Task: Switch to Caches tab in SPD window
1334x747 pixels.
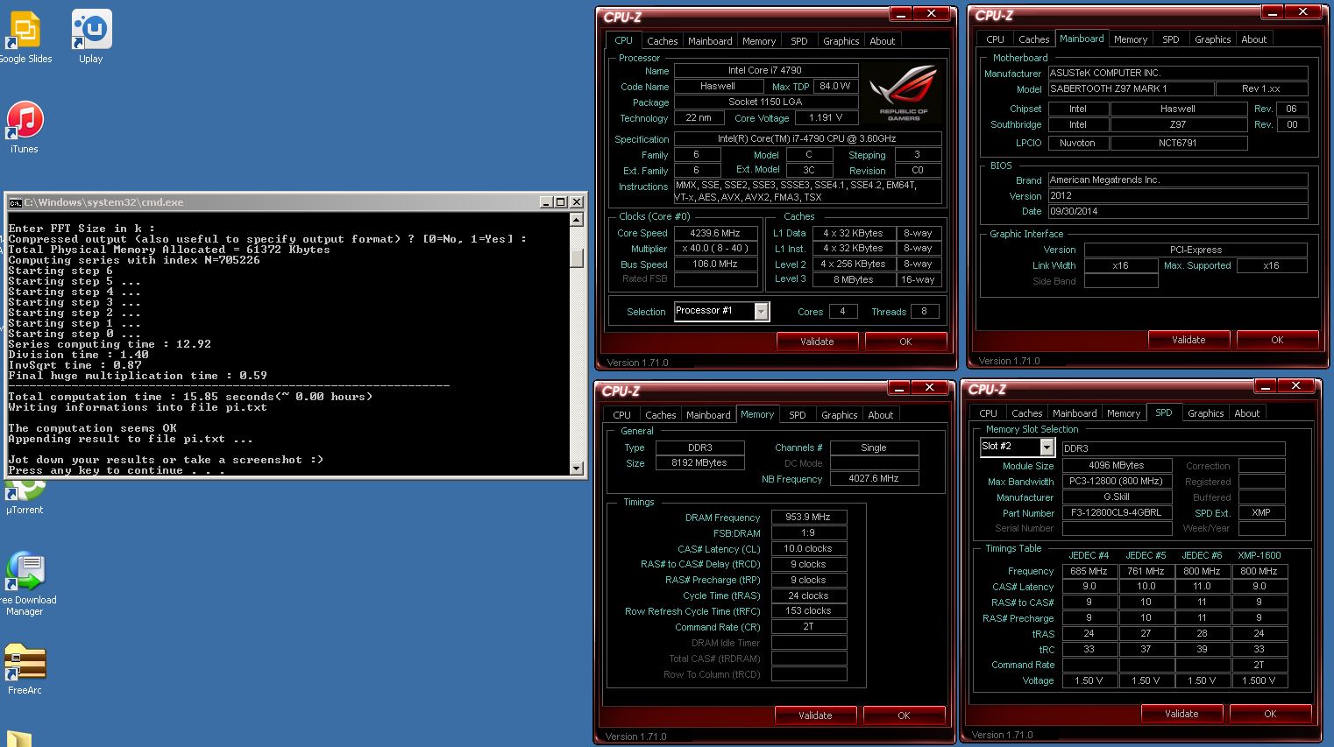Action: [1026, 413]
